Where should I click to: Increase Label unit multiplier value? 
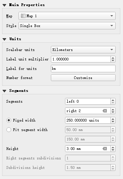tap(113, 58)
